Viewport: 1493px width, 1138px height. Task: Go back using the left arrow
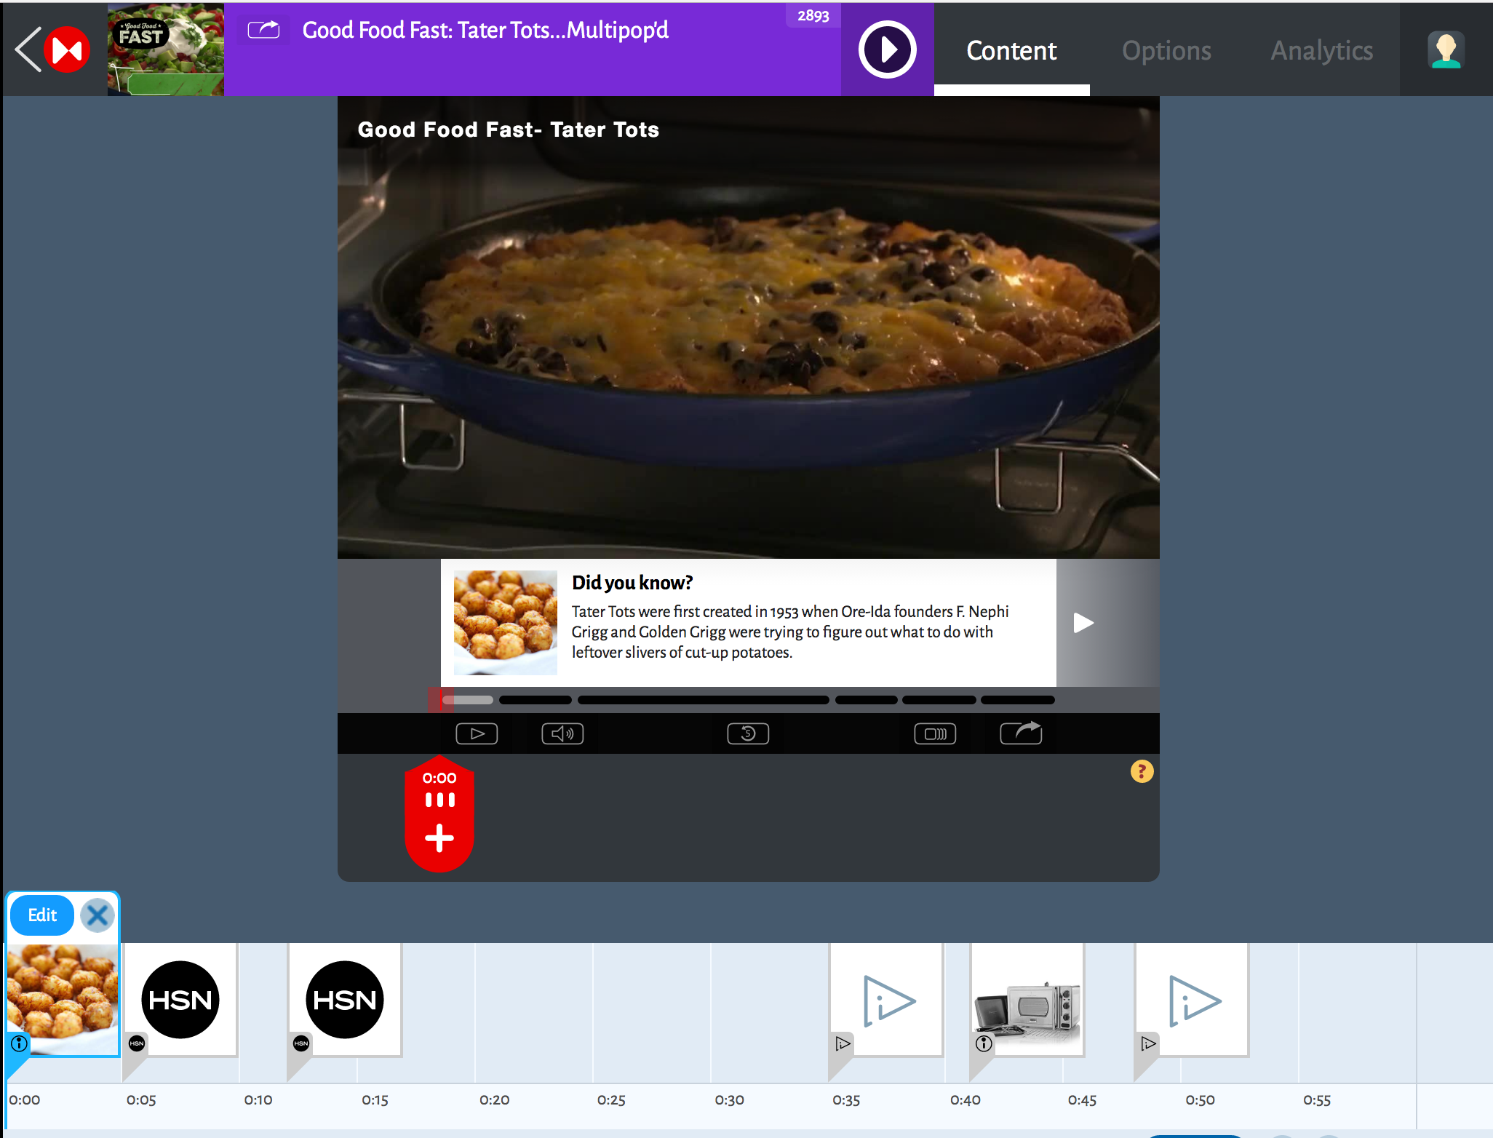tap(28, 49)
